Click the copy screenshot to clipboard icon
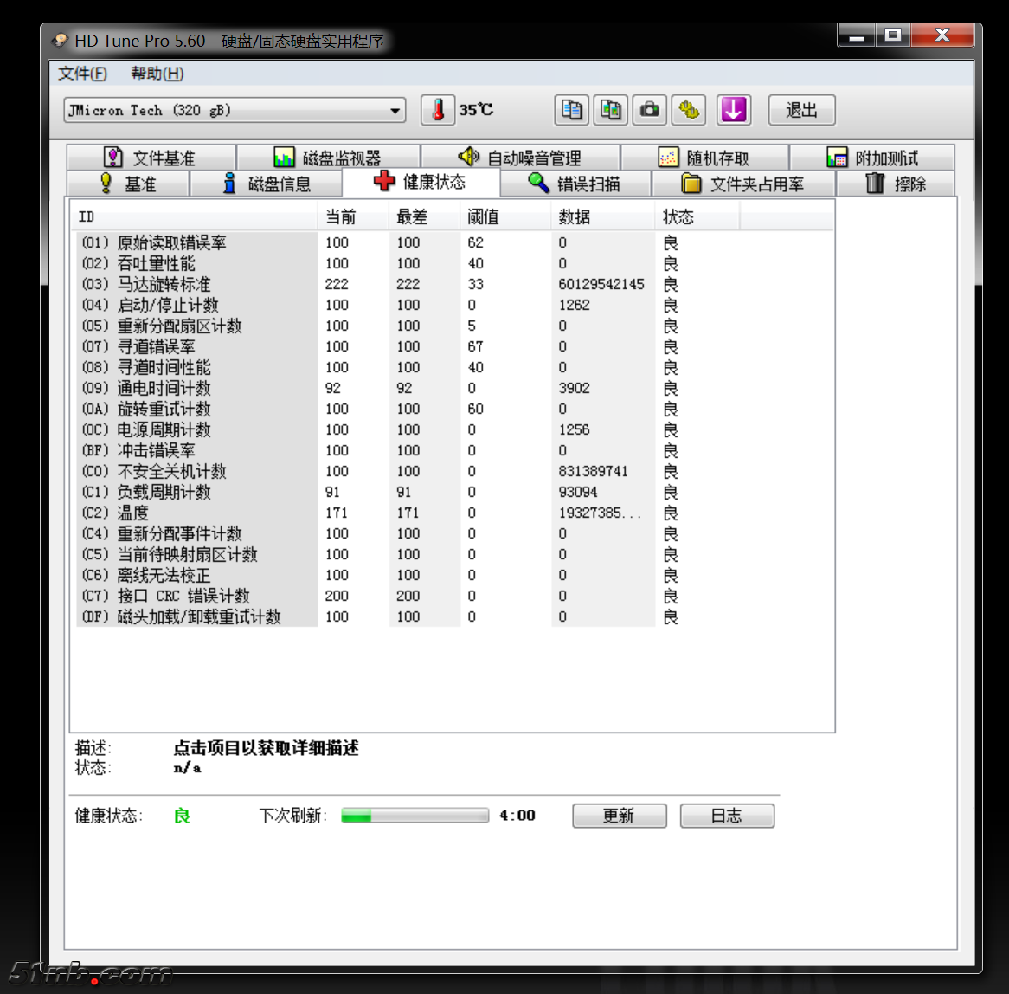1009x994 pixels. tap(611, 110)
